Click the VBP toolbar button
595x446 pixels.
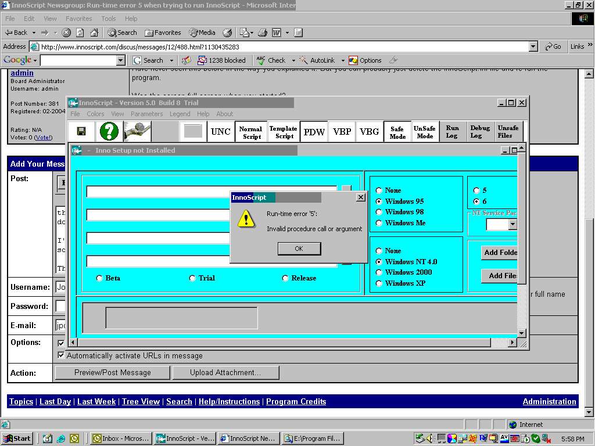(x=342, y=132)
